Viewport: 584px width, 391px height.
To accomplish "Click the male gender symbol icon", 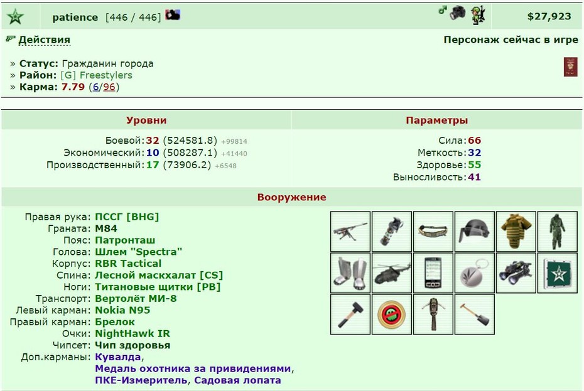I will [x=443, y=10].
